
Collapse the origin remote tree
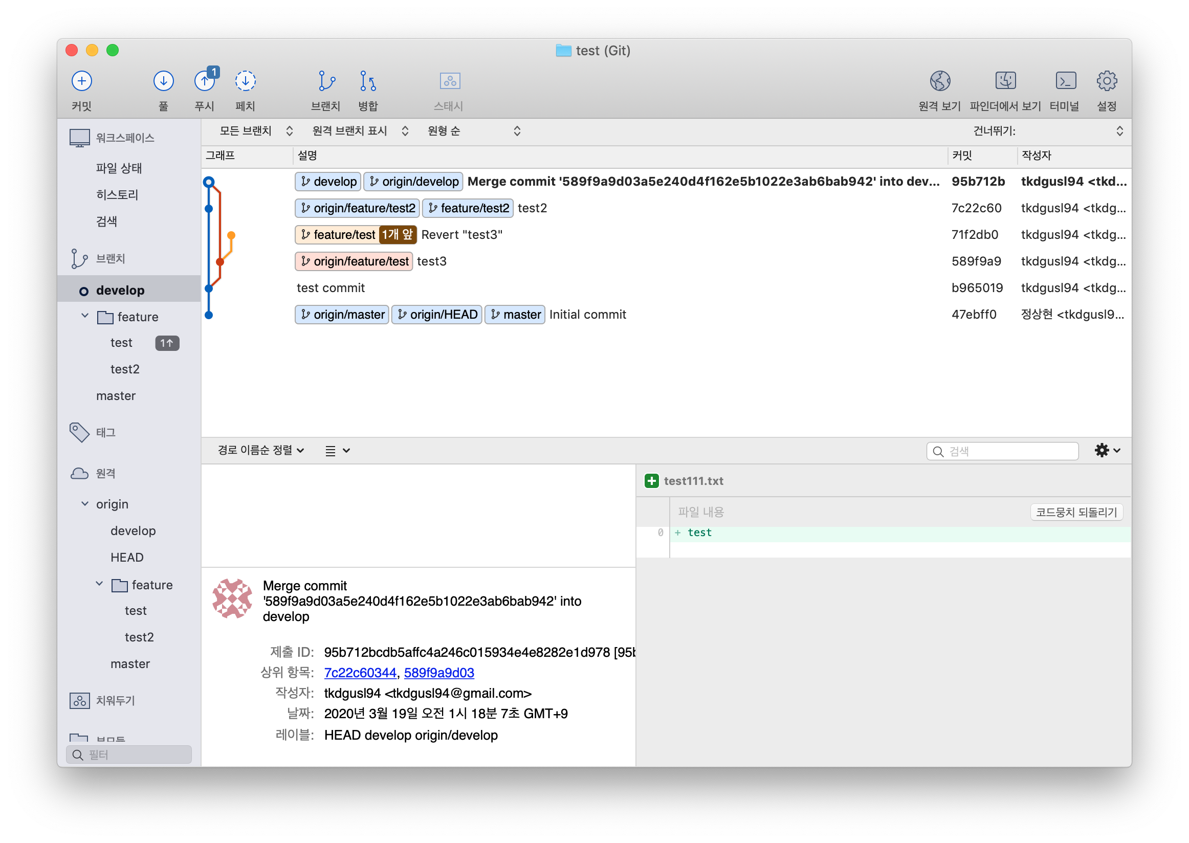85,503
